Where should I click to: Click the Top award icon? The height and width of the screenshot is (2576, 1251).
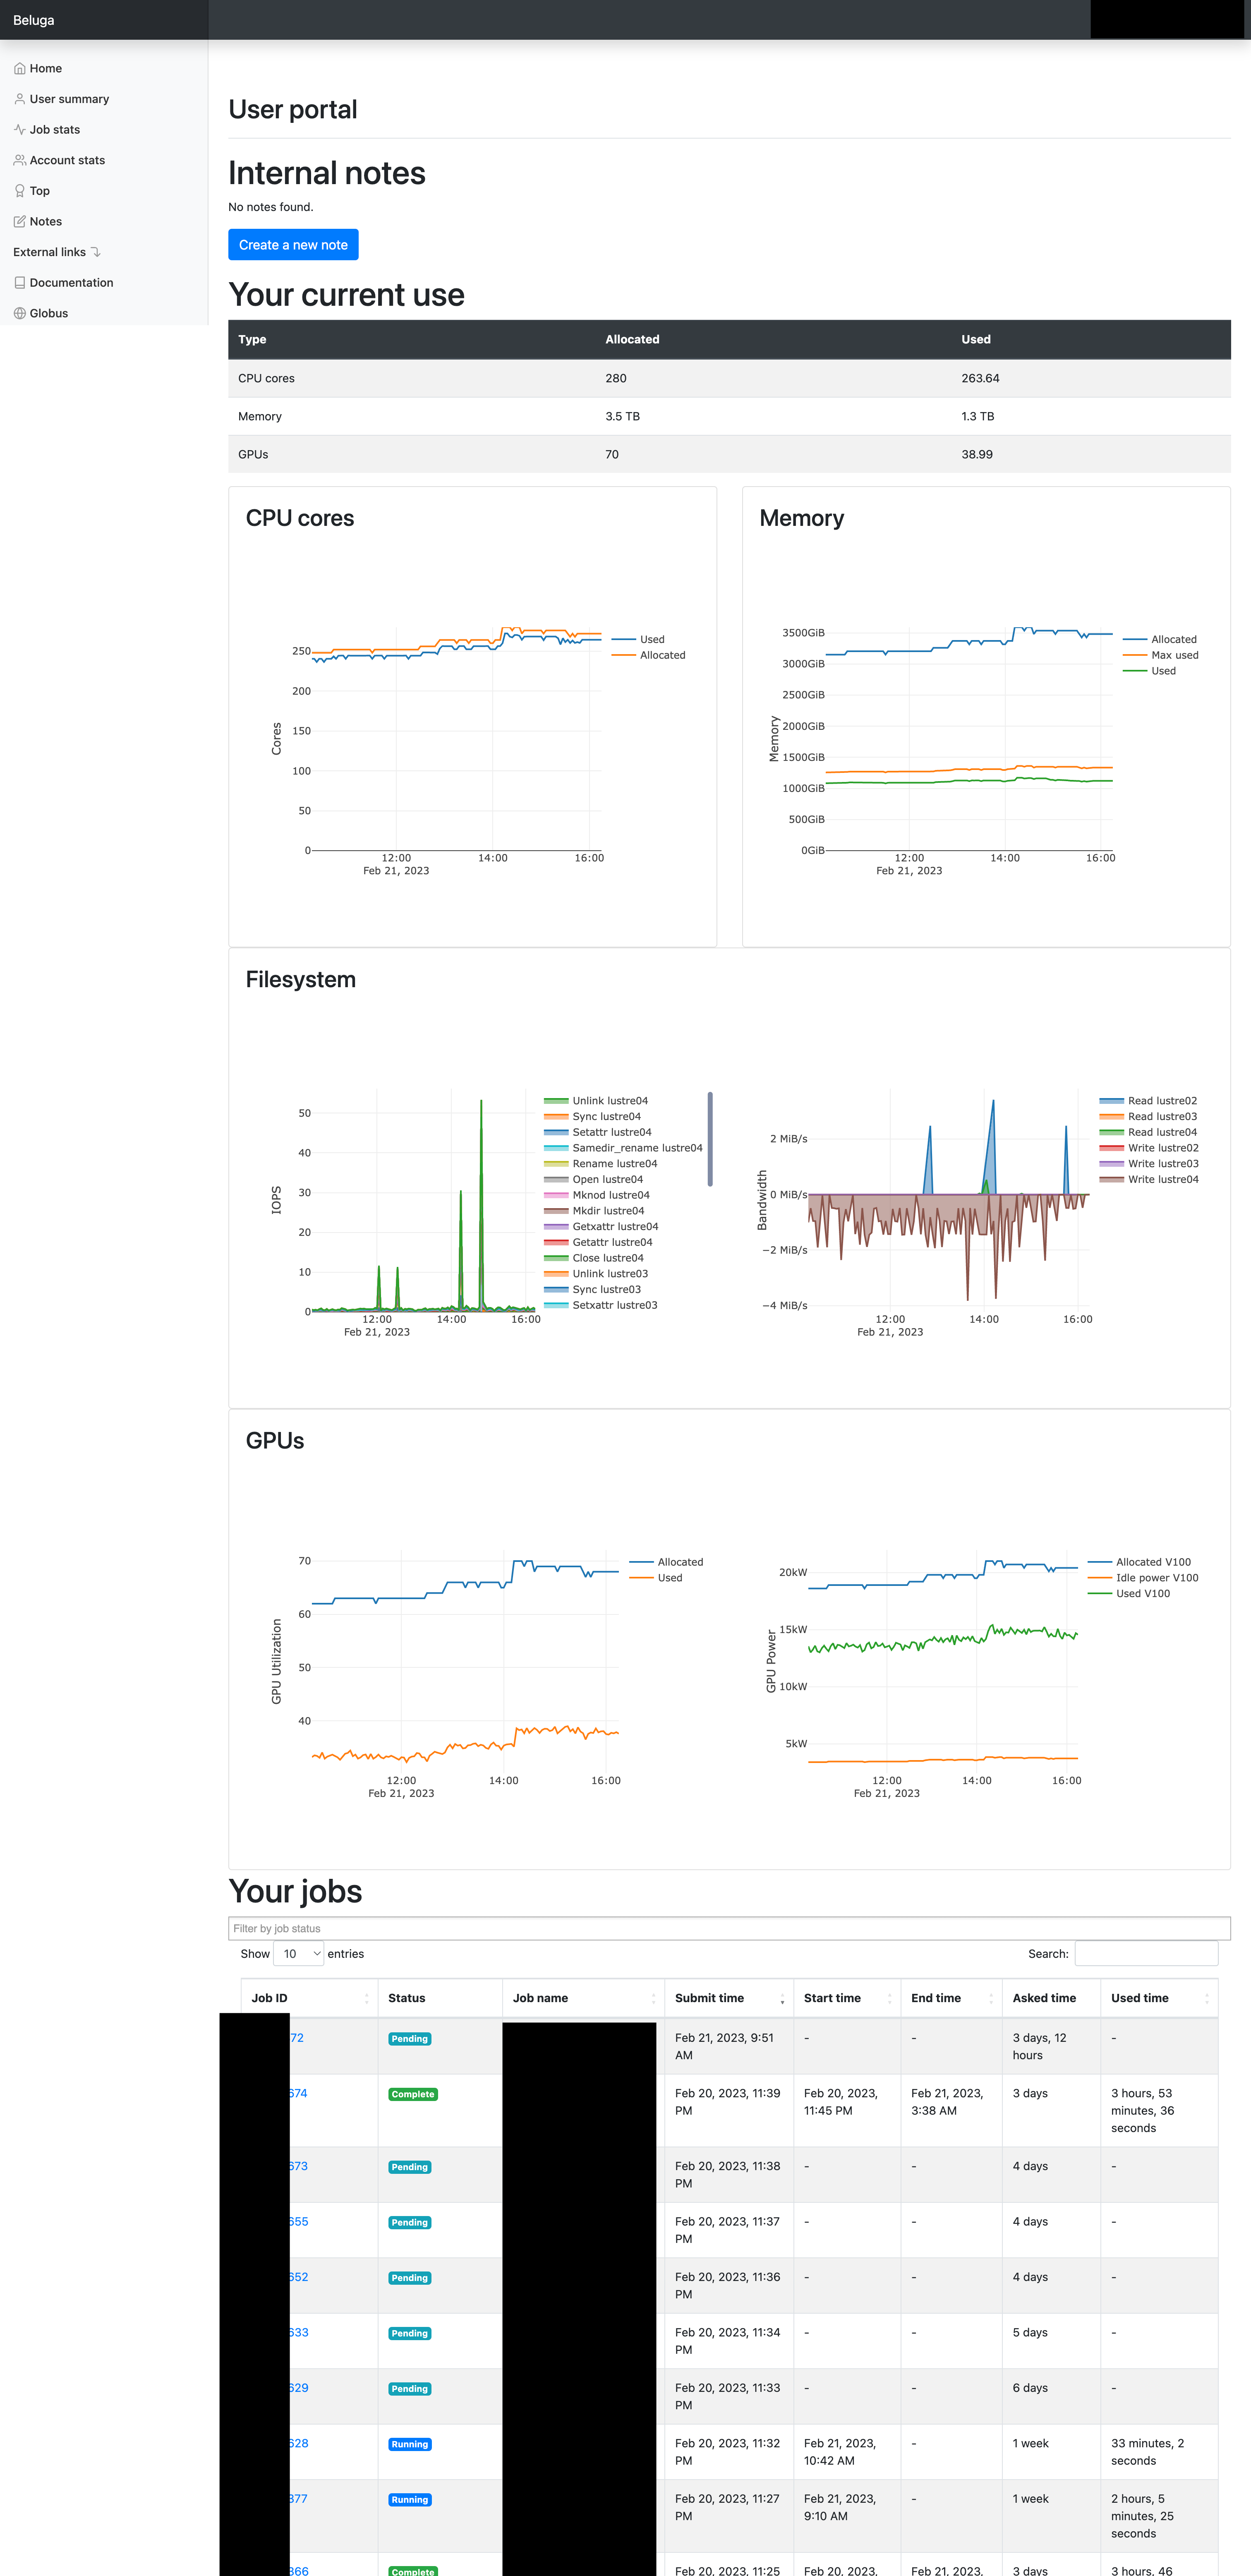(x=20, y=191)
